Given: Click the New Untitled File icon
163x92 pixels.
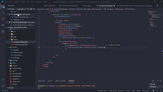Looking at the screenshot, I should (x=25, y=9).
